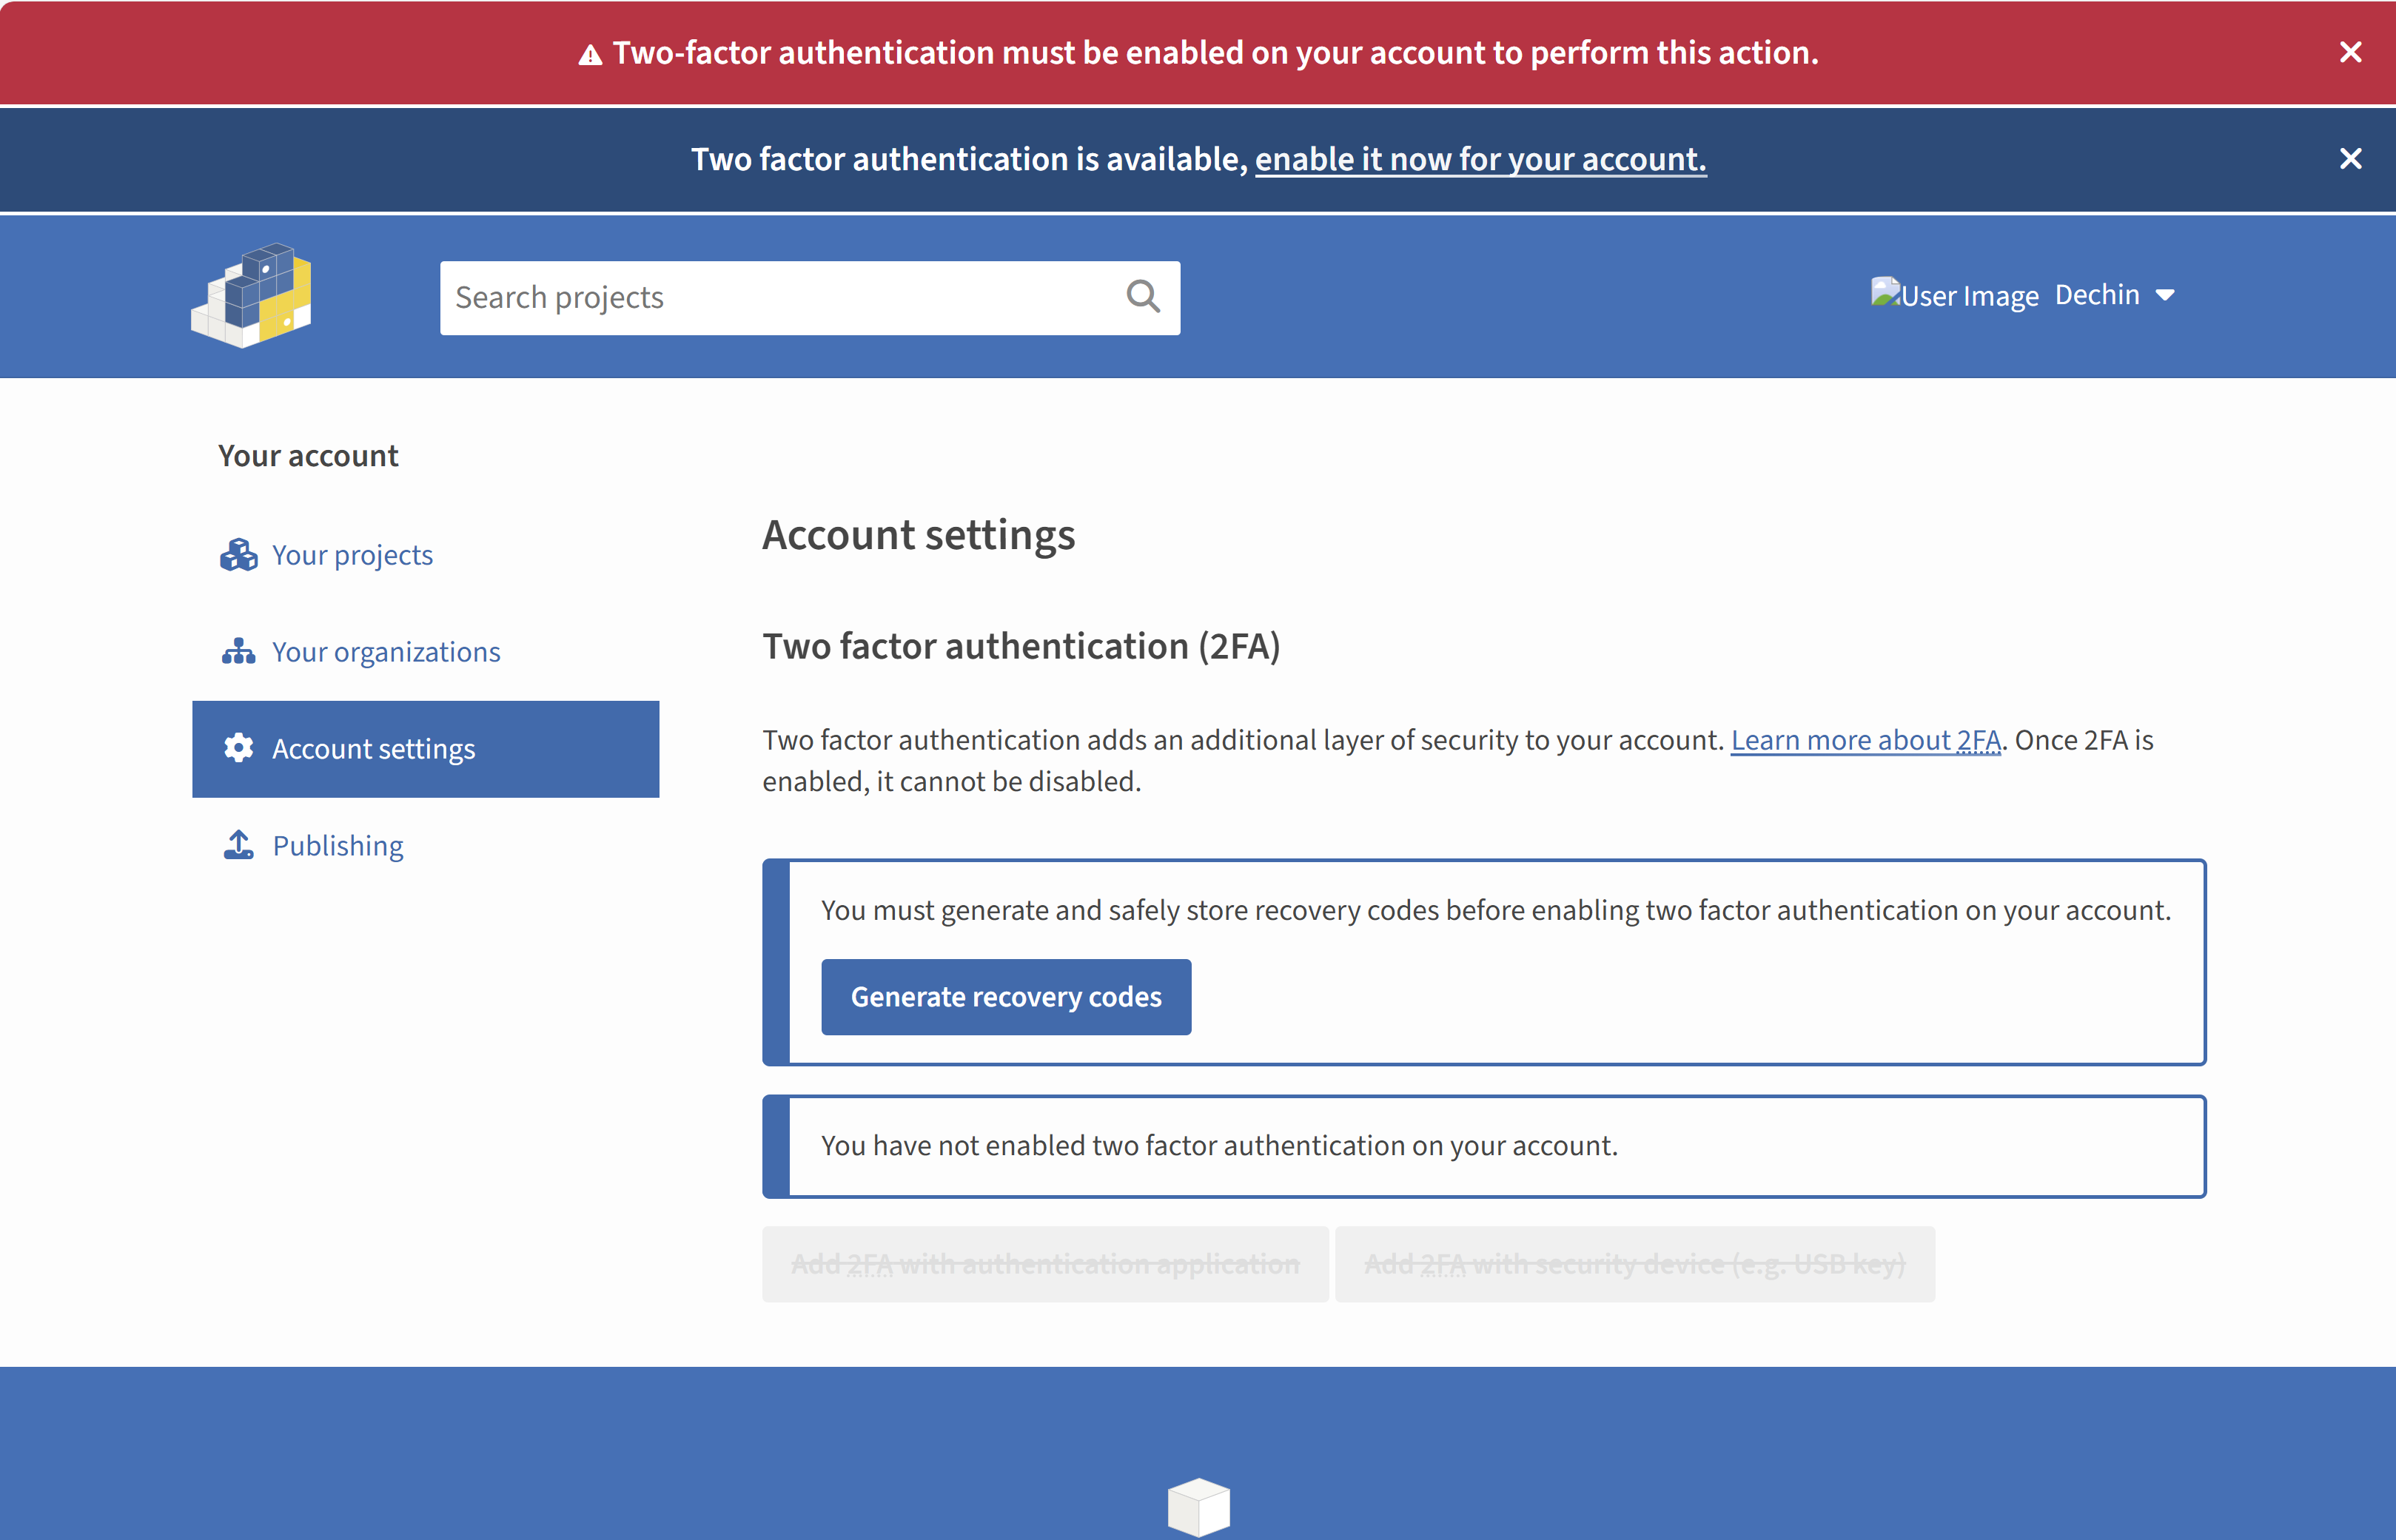The image size is (2396, 1540).
Task: Click the upload icon beside Publishing
Action: tap(238, 845)
